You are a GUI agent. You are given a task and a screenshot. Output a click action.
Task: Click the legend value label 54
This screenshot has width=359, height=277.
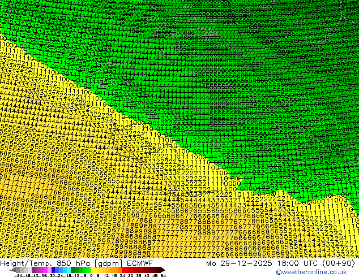pos(163,275)
